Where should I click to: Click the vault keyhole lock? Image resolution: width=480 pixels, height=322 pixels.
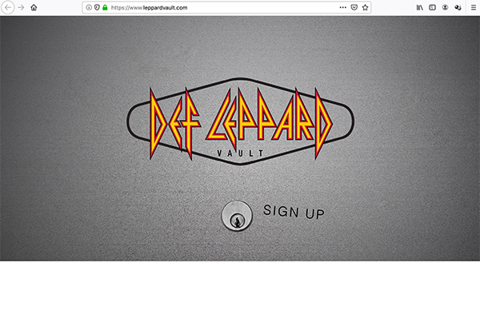237,216
